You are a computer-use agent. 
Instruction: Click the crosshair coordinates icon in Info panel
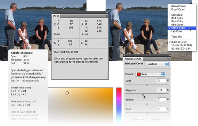click(55, 43)
